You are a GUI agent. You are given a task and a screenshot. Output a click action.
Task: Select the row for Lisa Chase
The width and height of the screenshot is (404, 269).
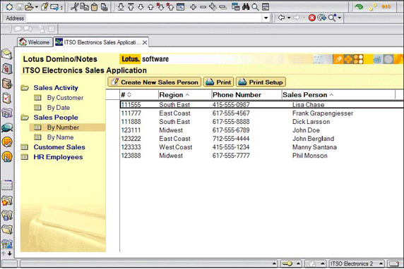tap(262, 104)
